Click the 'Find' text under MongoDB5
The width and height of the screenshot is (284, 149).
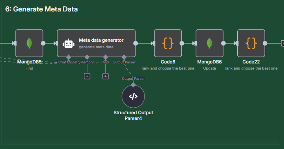(29, 68)
